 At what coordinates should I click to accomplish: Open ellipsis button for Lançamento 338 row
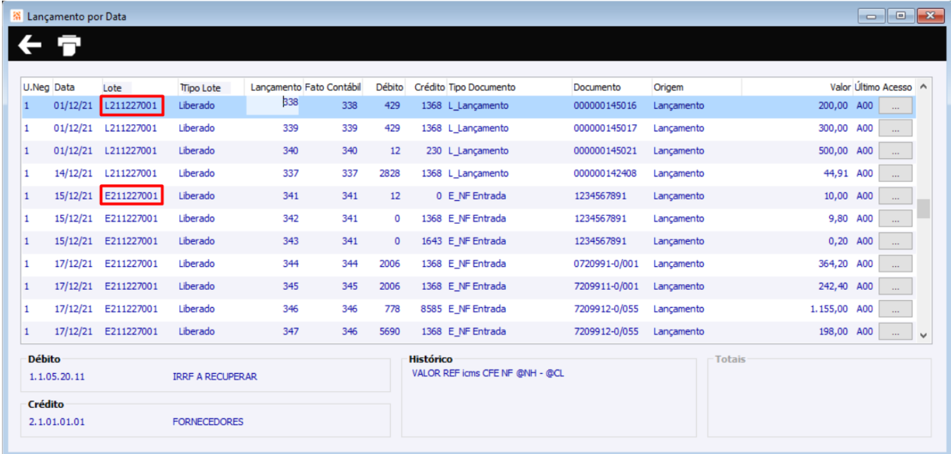pyautogui.click(x=895, y=106)
